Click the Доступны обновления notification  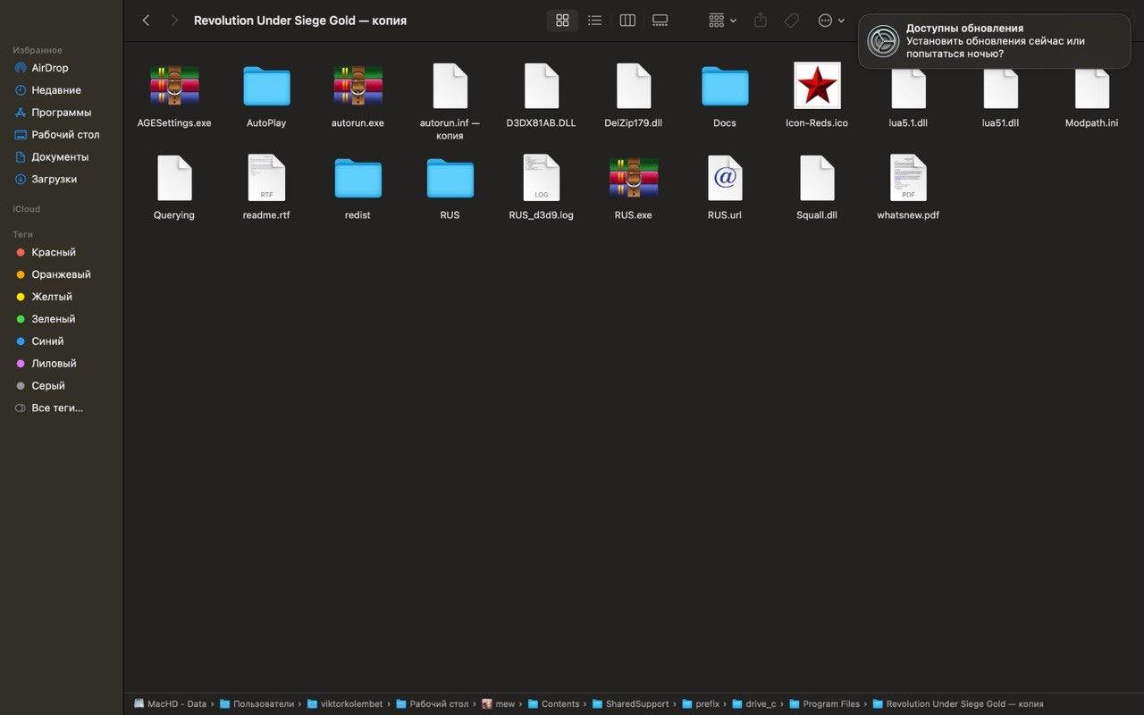[x=994, y=41]
